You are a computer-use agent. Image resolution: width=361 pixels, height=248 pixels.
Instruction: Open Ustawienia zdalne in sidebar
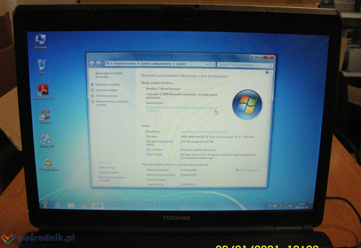pos(106,90)
